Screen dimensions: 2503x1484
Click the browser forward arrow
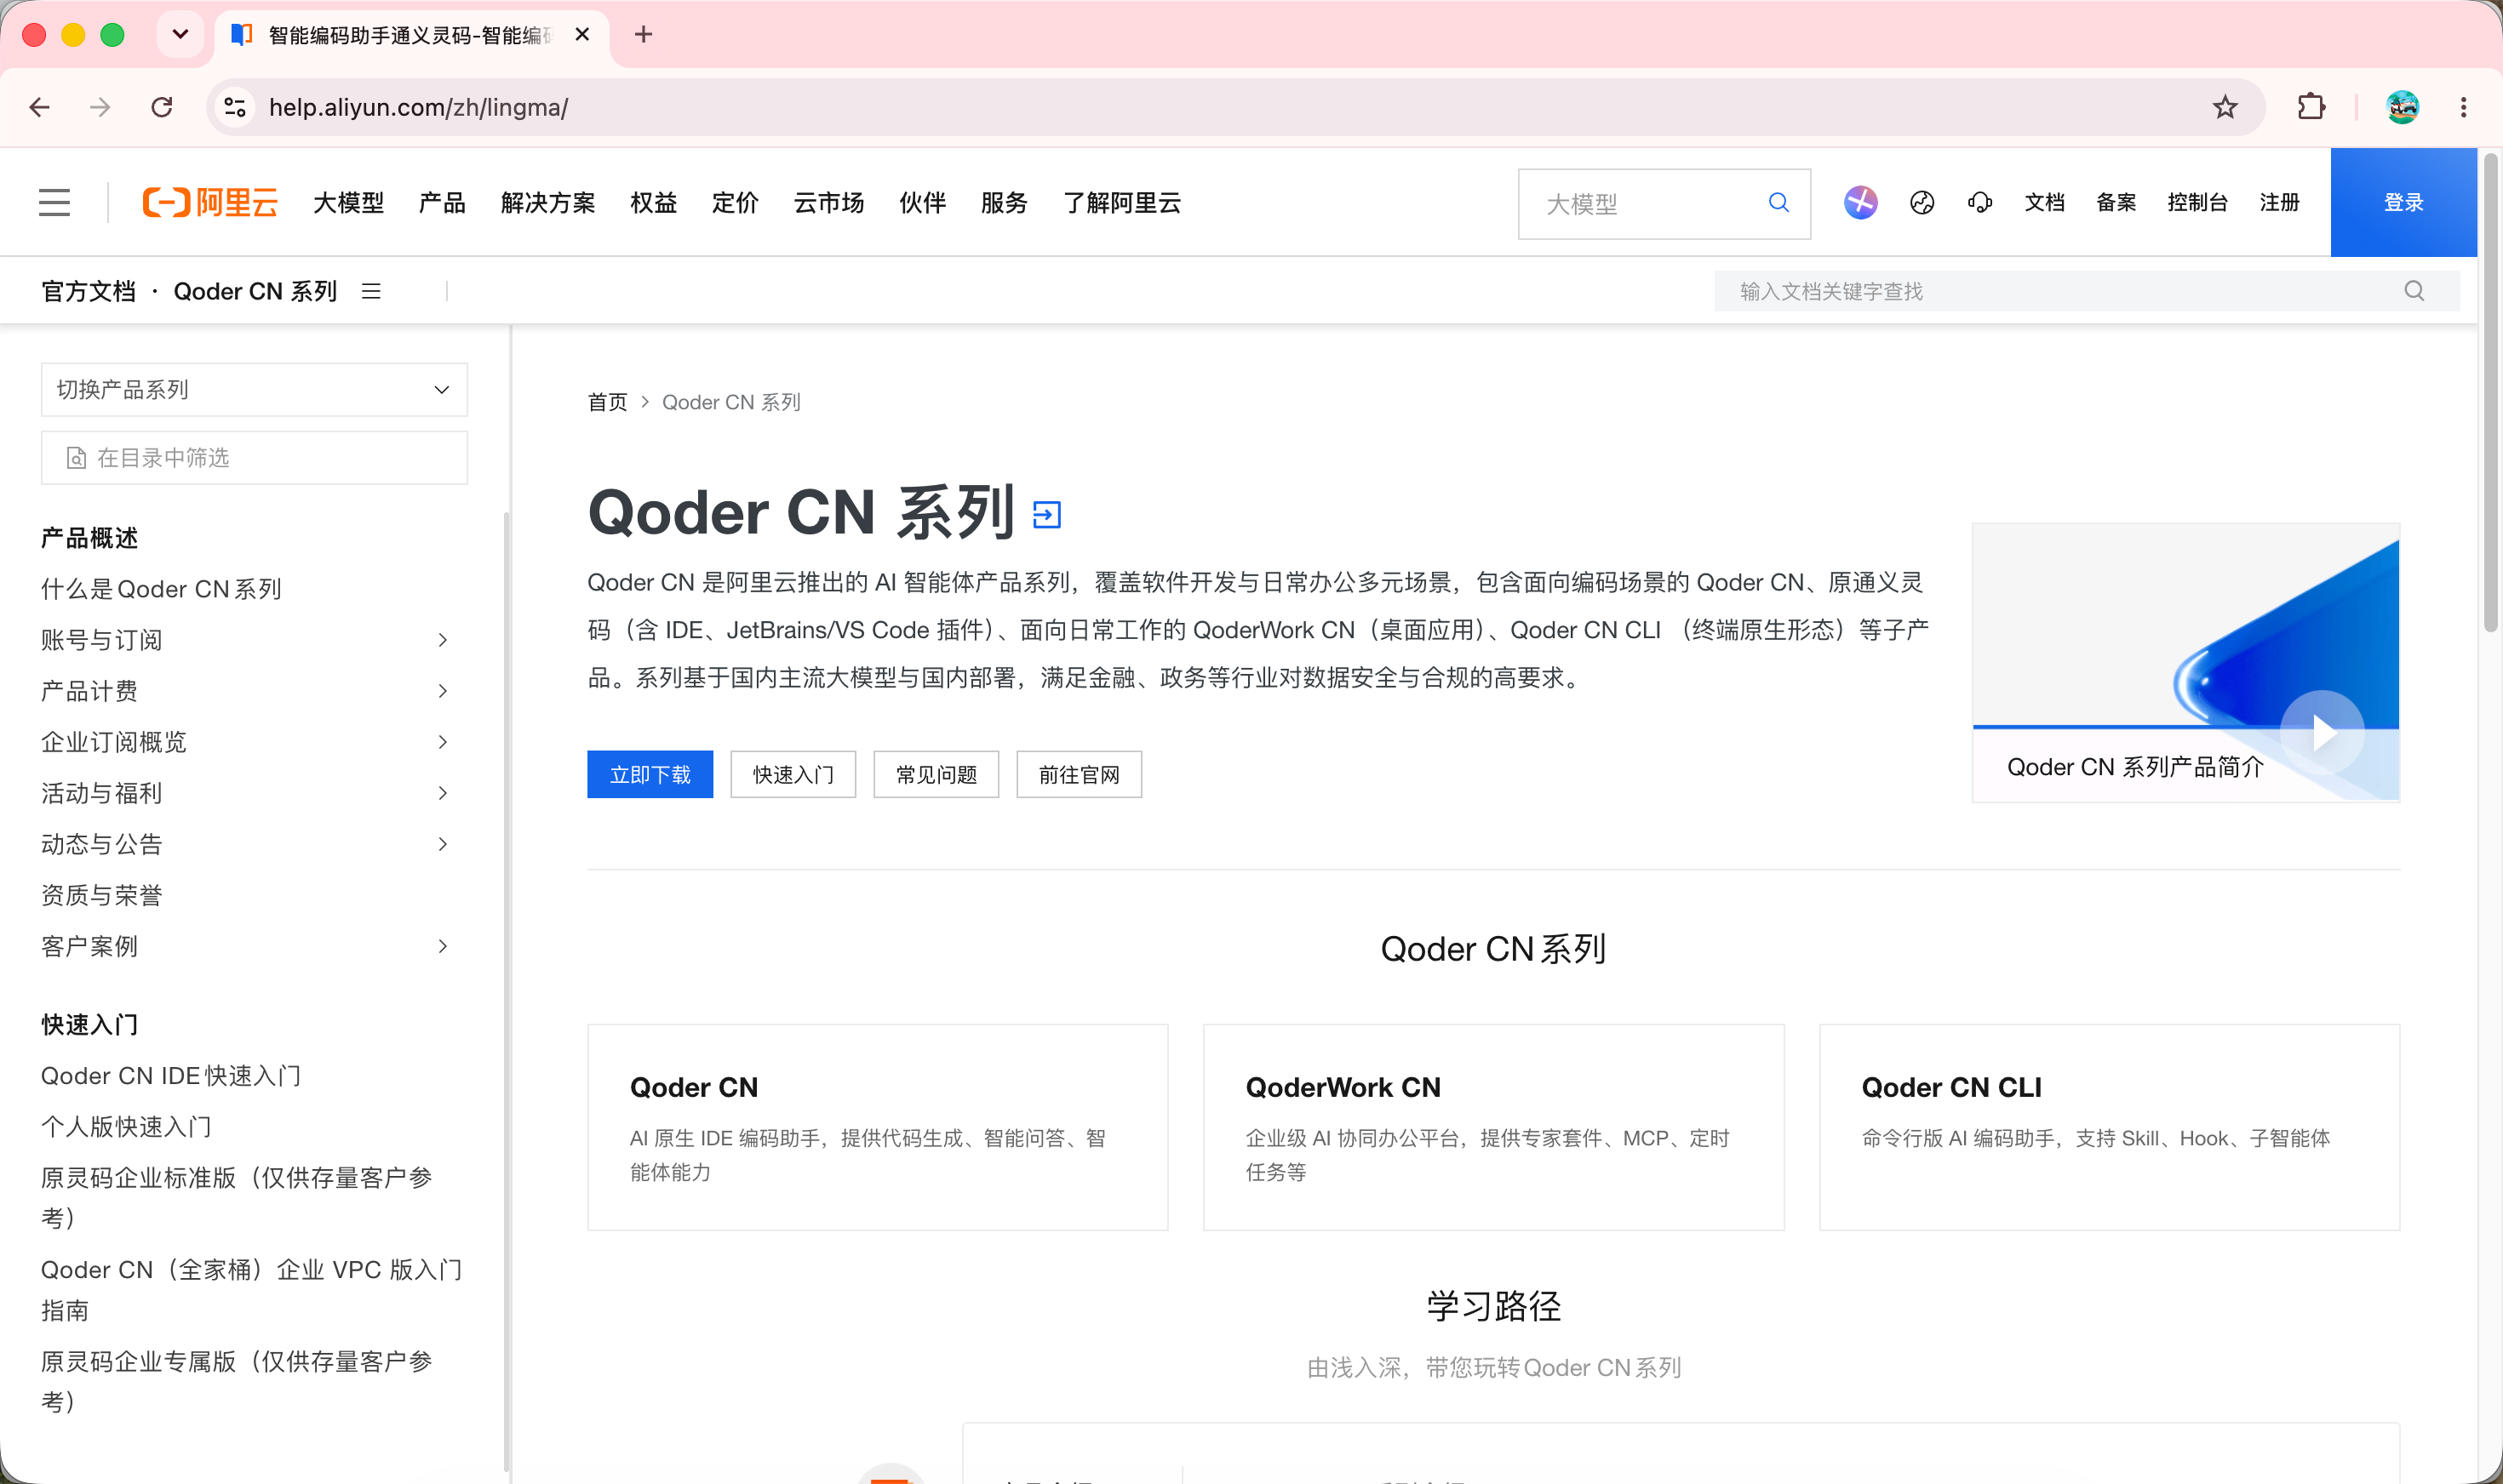(100, 107)
